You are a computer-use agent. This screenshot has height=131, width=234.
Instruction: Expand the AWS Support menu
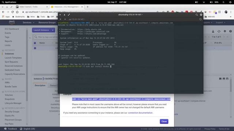point(220,23)
